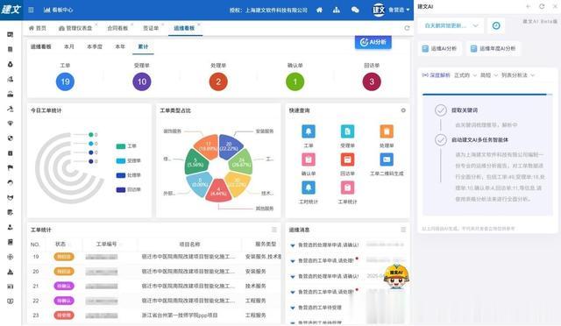Image resolution: width=561 pixels, height=326 pixels.
Task: Open the conversation selector dropdown in AI panel
Action: click(451, 25)
